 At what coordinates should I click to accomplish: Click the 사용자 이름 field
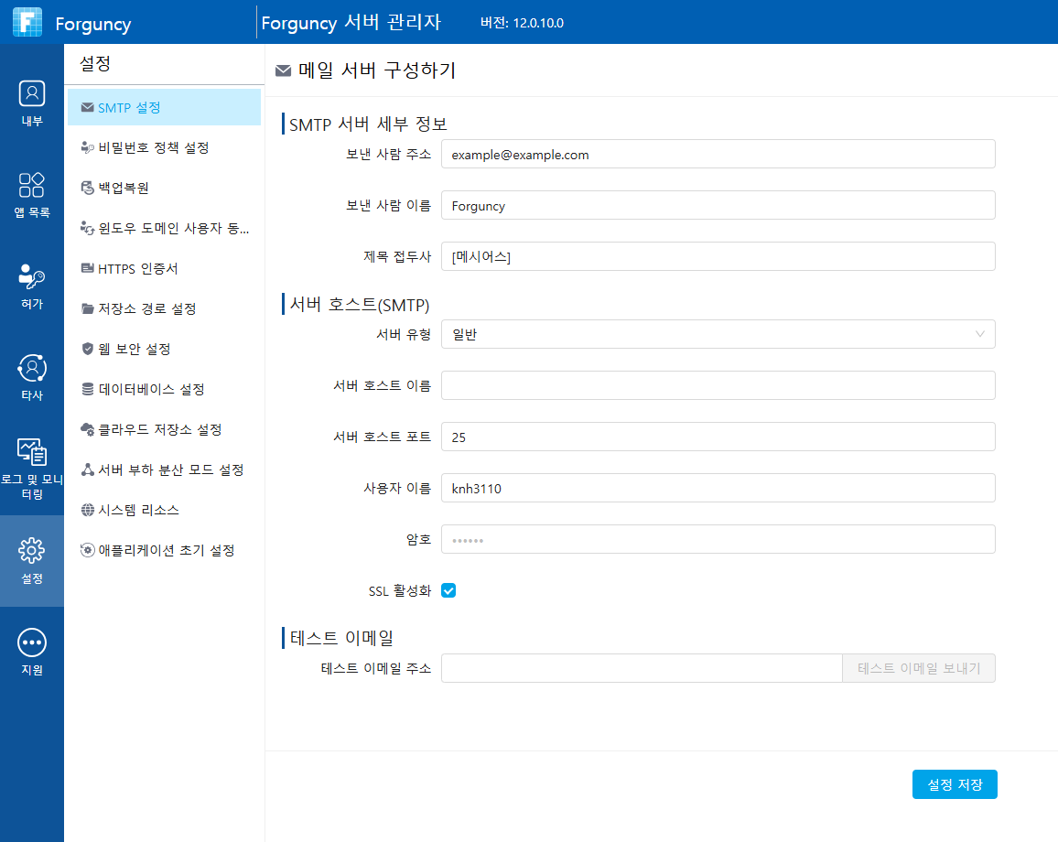click(x=718, y=488)
